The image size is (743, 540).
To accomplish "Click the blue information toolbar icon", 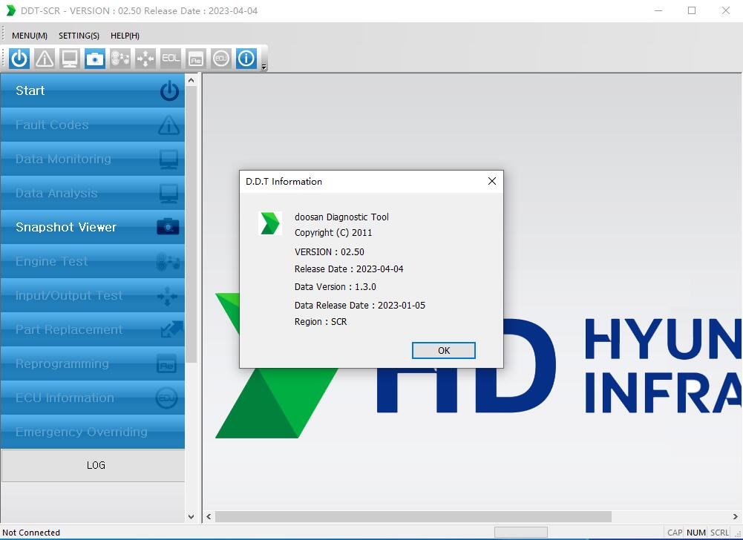I will (x=246, y=59).
